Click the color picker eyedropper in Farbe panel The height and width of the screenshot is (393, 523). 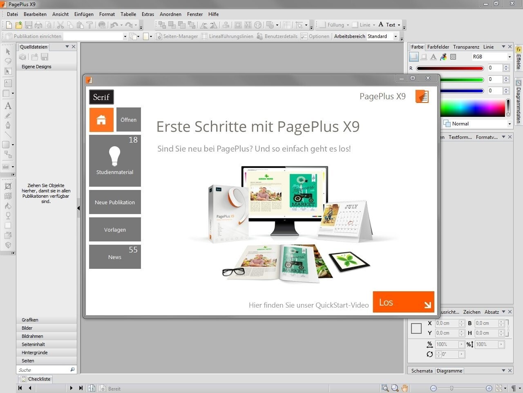tap(443, 57)
